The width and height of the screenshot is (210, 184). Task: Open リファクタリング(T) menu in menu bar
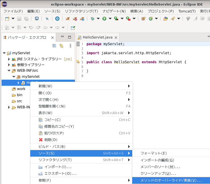pyautogui.click(x=82, y=11)
